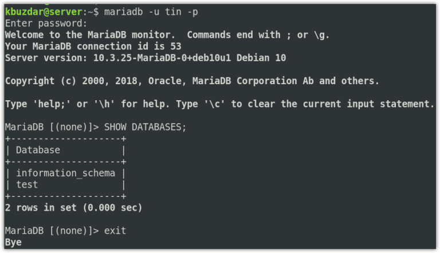Click the connection id number 53
Viewport: 440px width, 253px height.
pos(176,46)
